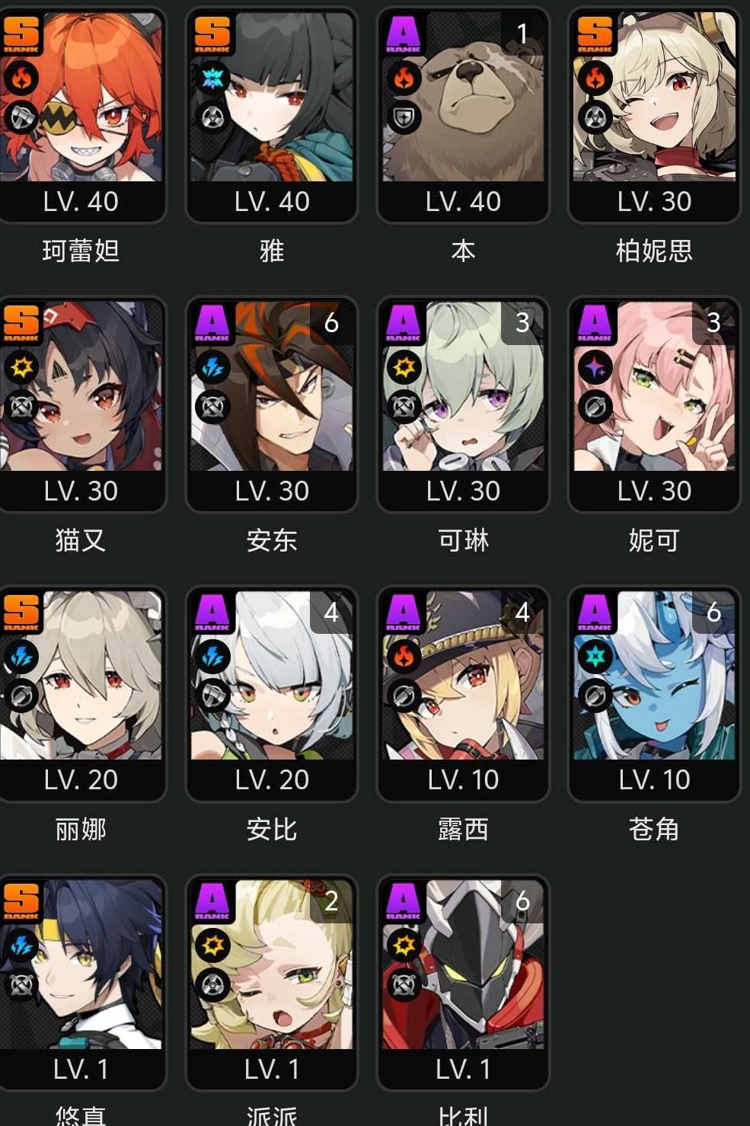
Task: Click the 苍角 name label
Action: point(654,829)
